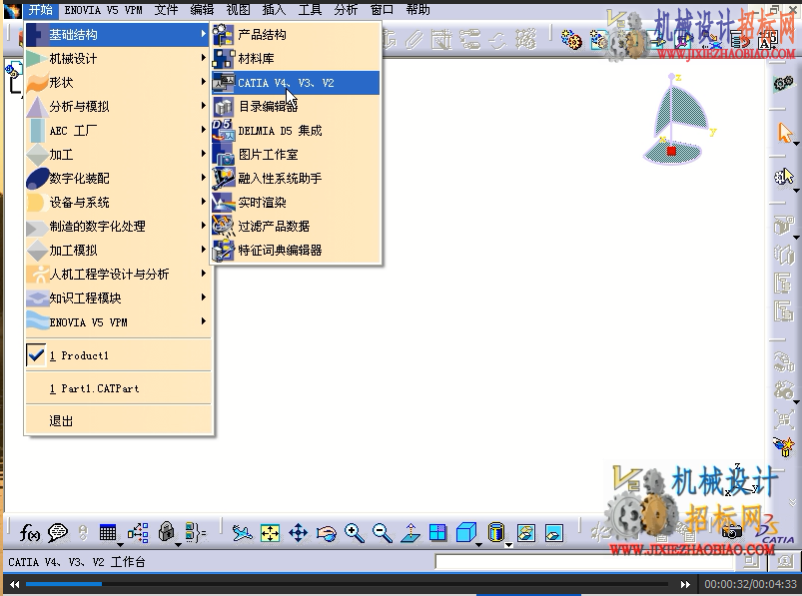Click the 3D compass in the viewport
Image resolution: width=802 pixels, height=596 pixels.
point(676,119)
